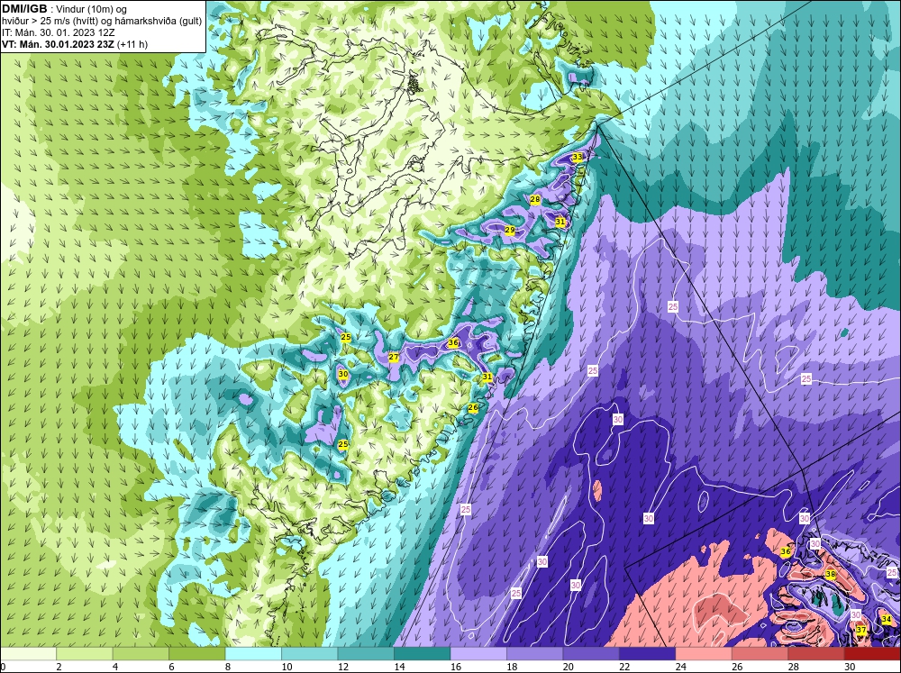Pick the 24–26 m/s light salmon legend swatch
901x673 pixels.
(x=704, y=653)
